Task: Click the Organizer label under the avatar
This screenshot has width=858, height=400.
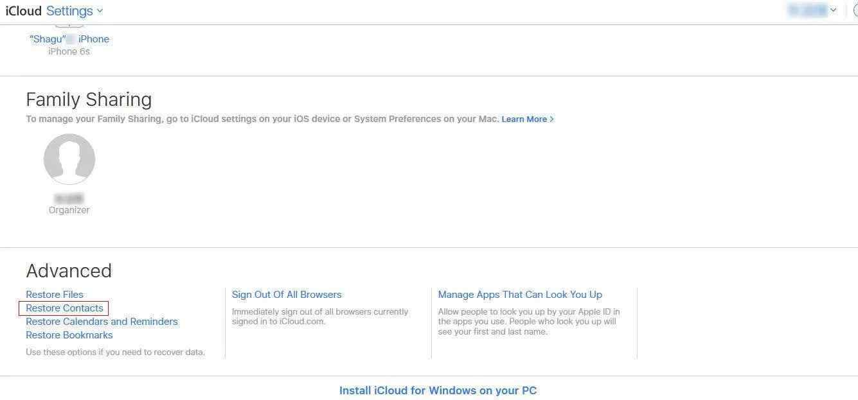Action: pyautogui.click(x=69, y=210)
